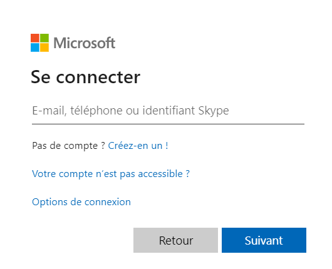
Task: Open the 'Options de connexion' link
Action: (81, 202)
